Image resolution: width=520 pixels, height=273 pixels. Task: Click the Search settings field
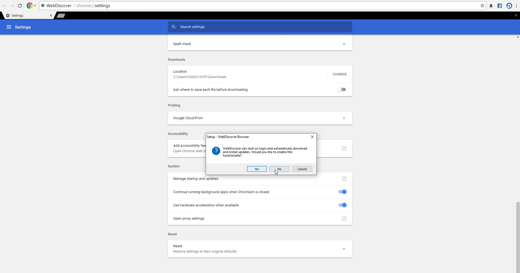tap(260, 27)
